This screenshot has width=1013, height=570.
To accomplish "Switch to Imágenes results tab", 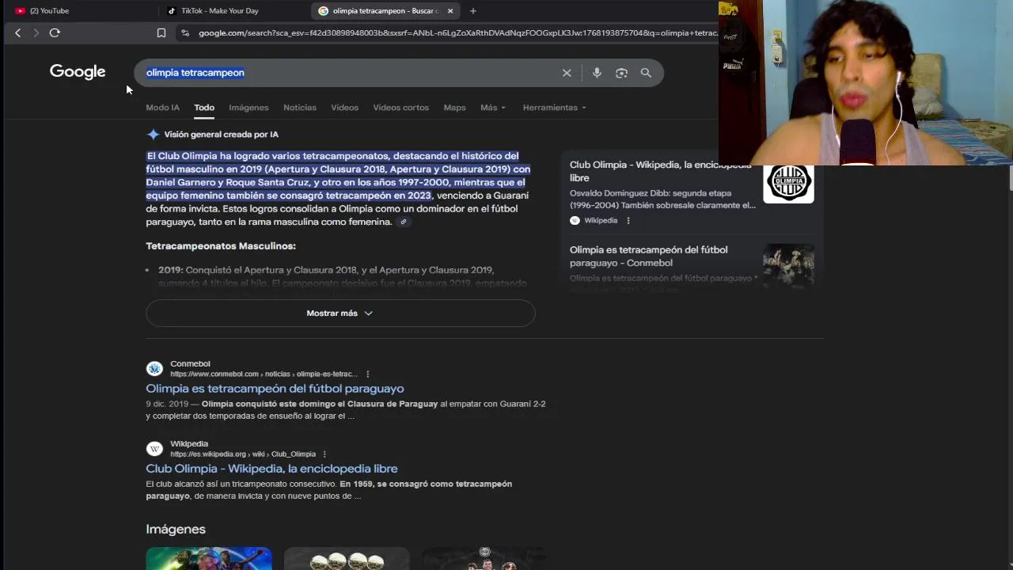I will [249, 108].
